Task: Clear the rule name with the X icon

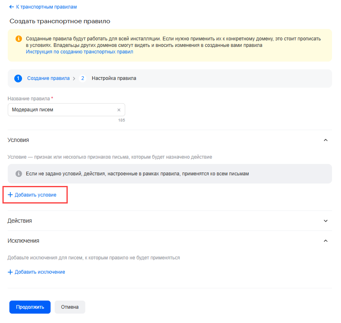Action: pos(119,110)
